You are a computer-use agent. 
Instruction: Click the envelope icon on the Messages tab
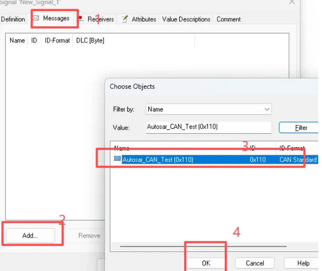tap(36, 19)
